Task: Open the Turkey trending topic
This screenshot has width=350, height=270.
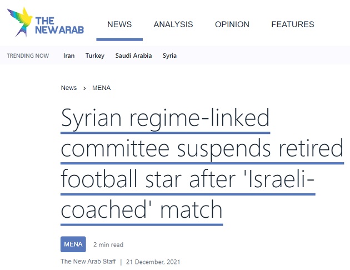Action: pyautogui.click(x=95, y=56)
